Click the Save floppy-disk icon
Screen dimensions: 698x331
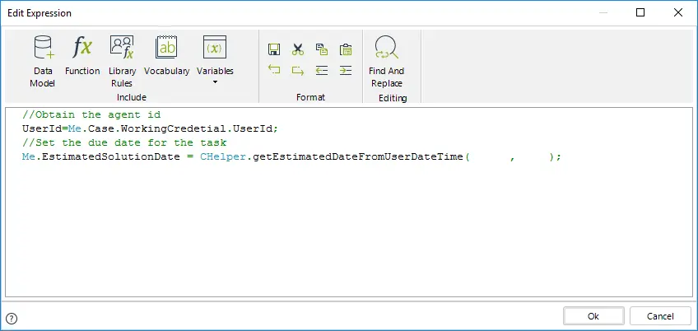pos(274,49)
